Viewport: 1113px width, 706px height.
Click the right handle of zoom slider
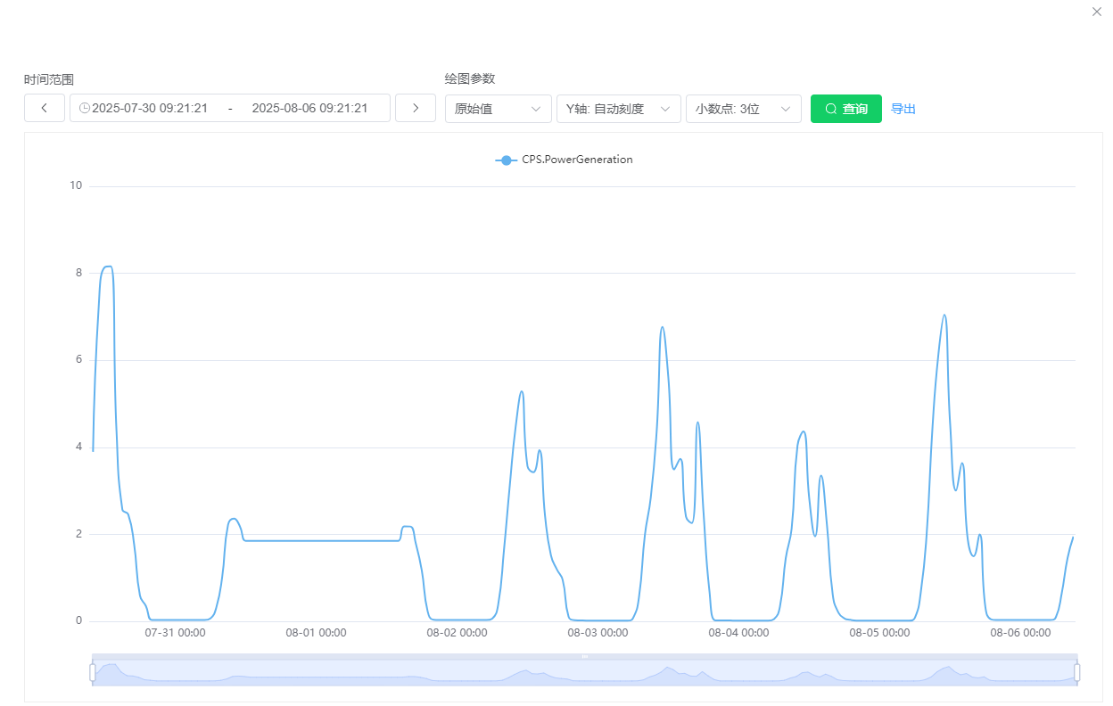[1076, 672]
